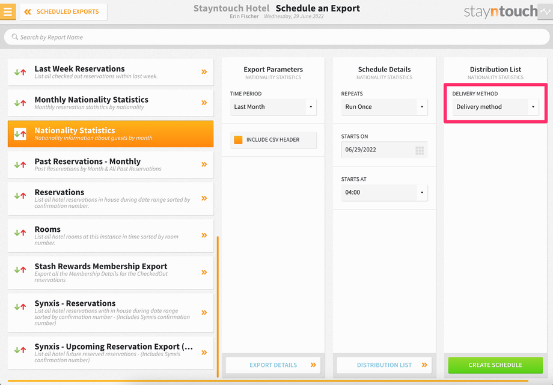Click the Starts On date field
553x385 pixels.
pyautogui.click(x=385, y=150)
